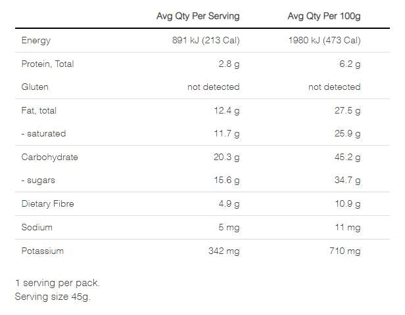Viewport: 405px width, 315px height.
Task: Select the 'Dietary Fibre' row label
Action: pos(48,203)
